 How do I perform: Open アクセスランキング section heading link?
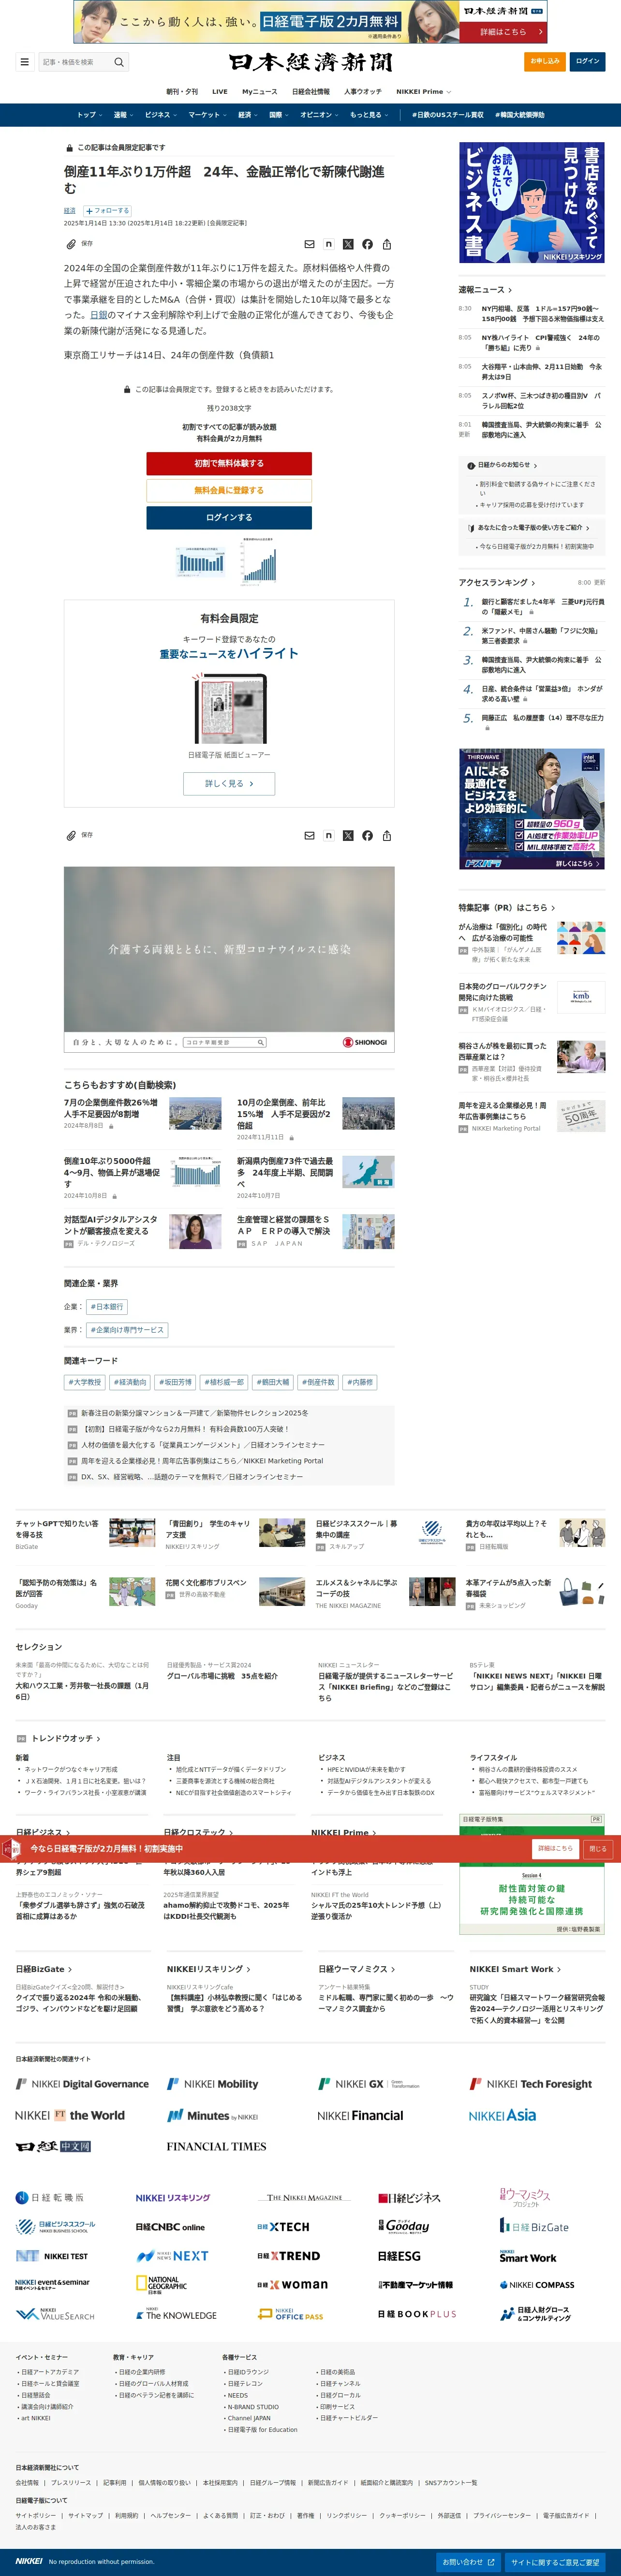point(497,582)
